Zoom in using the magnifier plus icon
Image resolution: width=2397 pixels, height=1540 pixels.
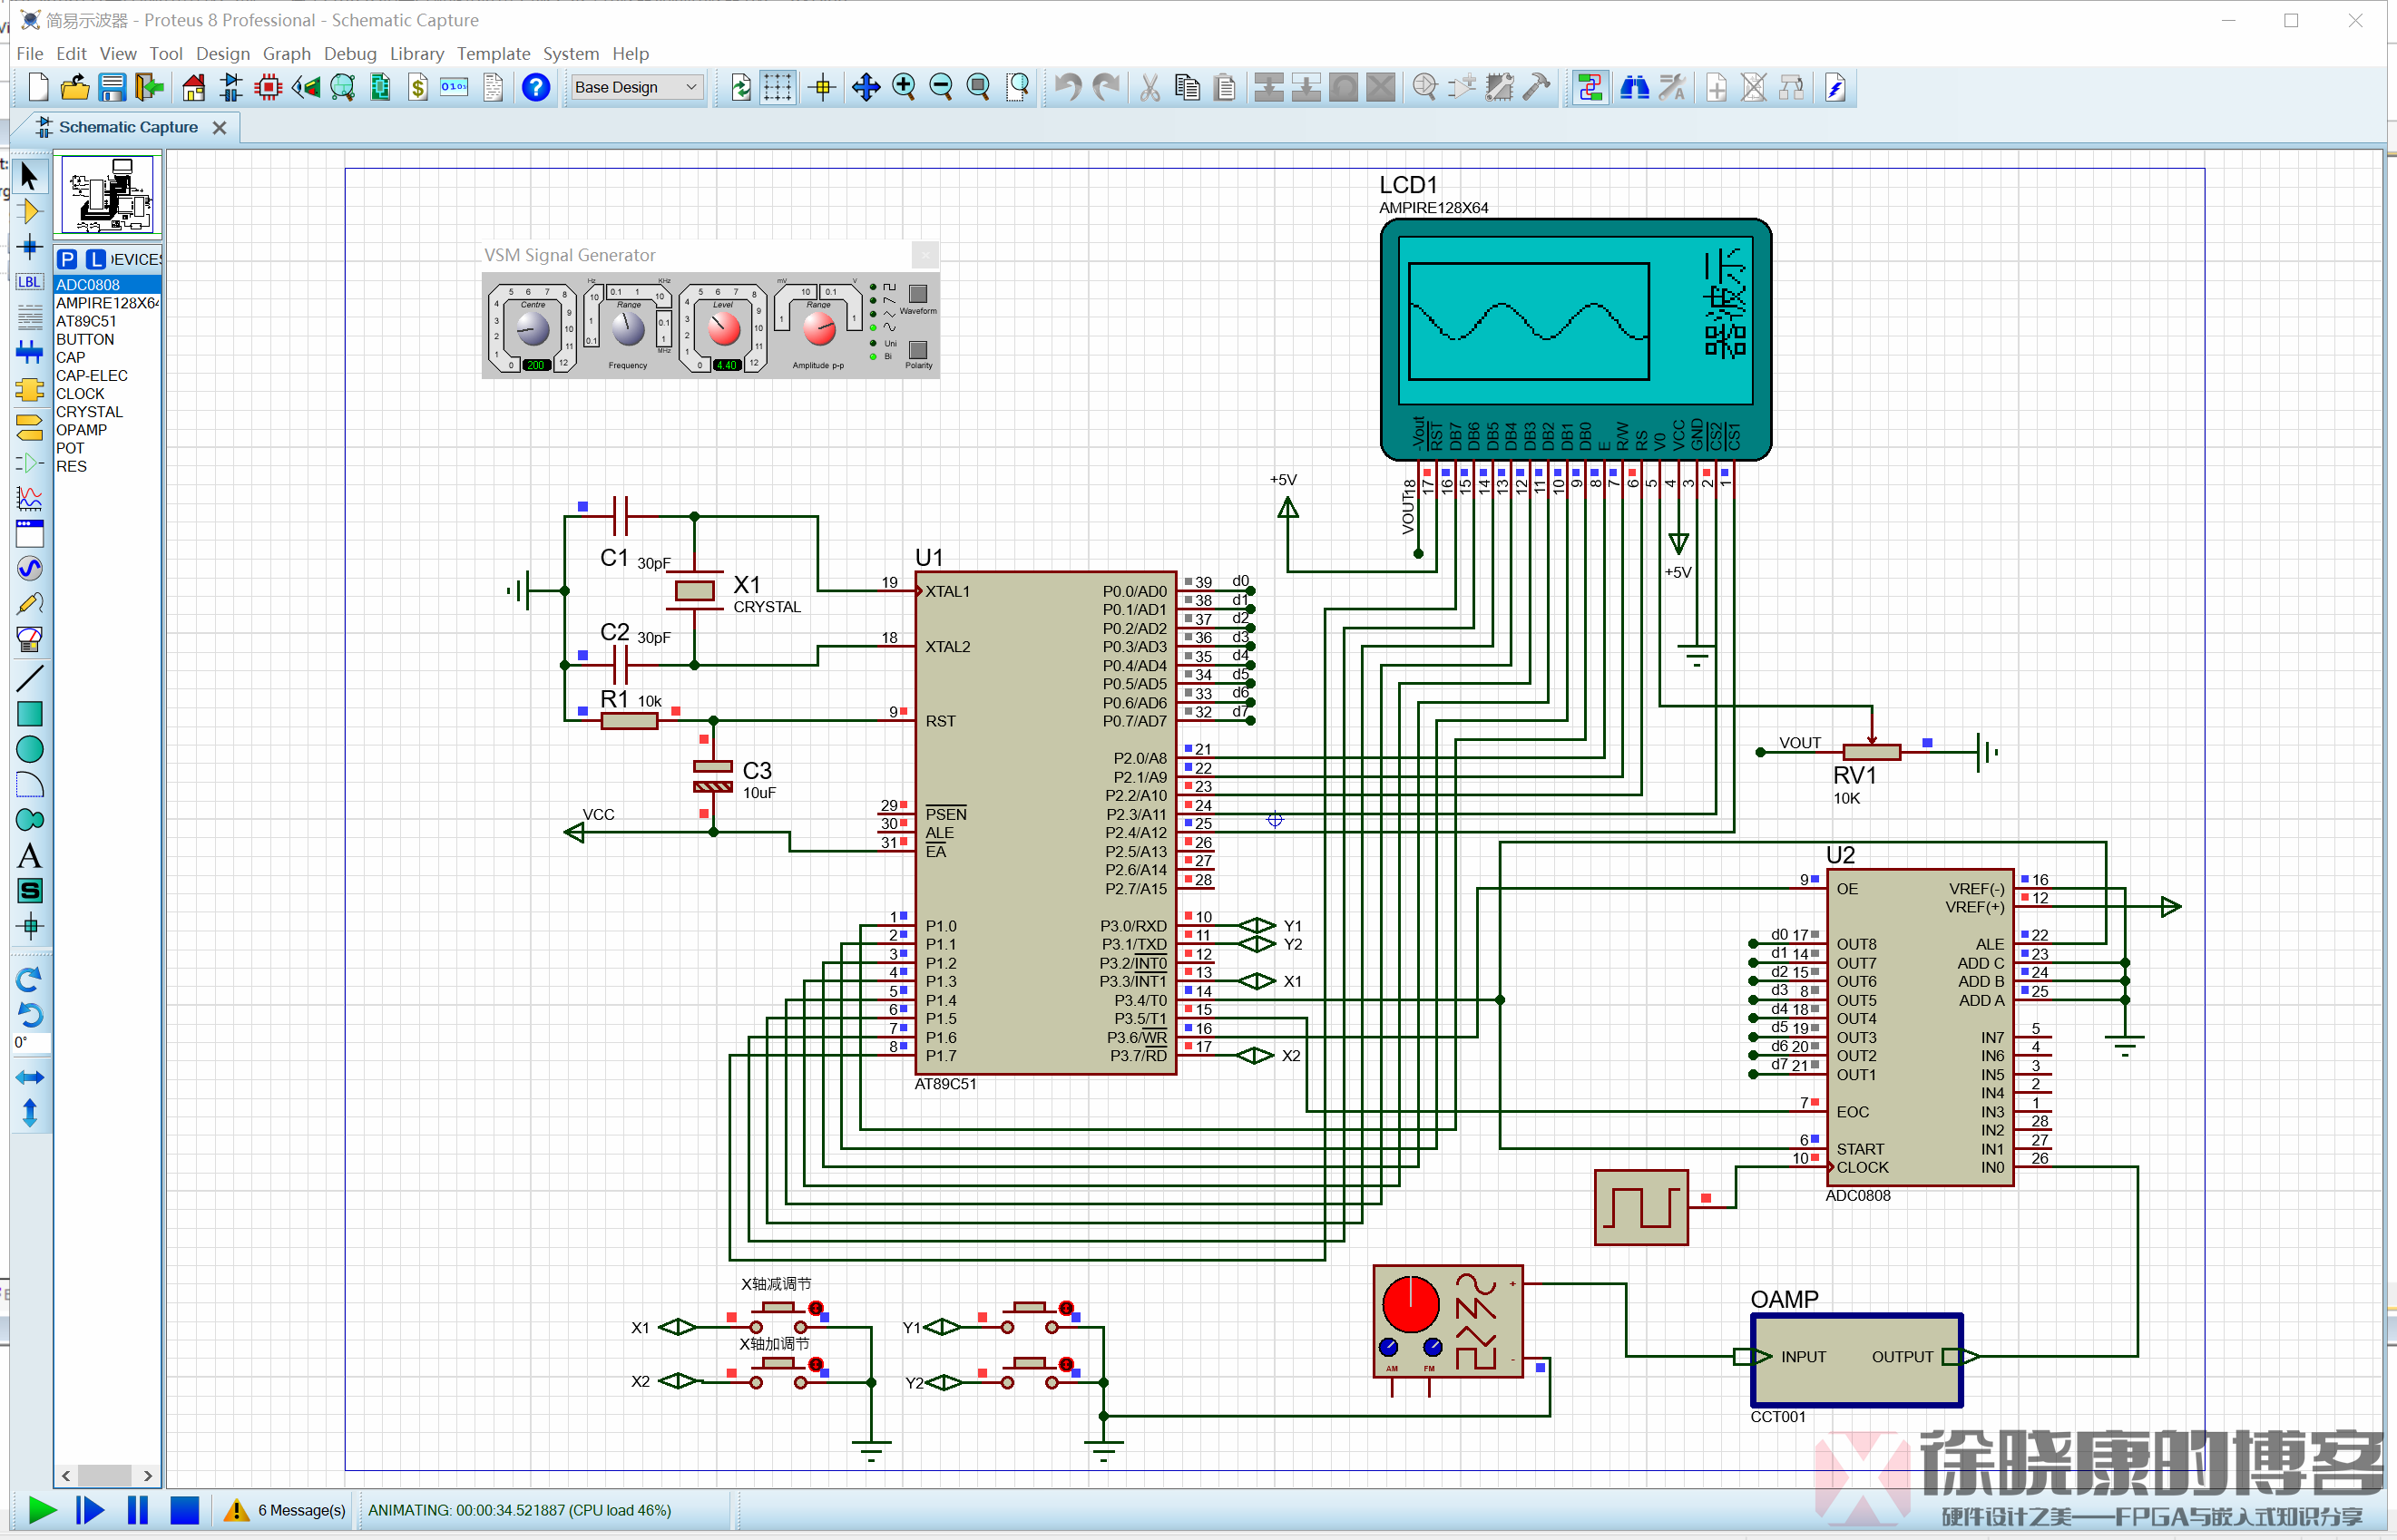[904, 88]
